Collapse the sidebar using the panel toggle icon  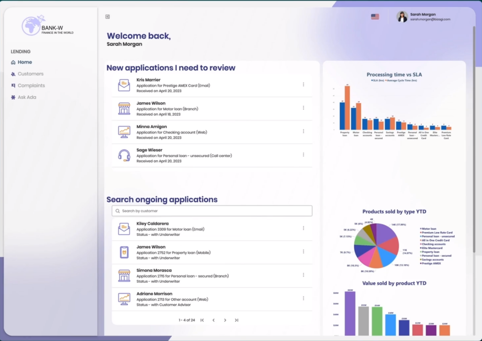coord(108,16)
